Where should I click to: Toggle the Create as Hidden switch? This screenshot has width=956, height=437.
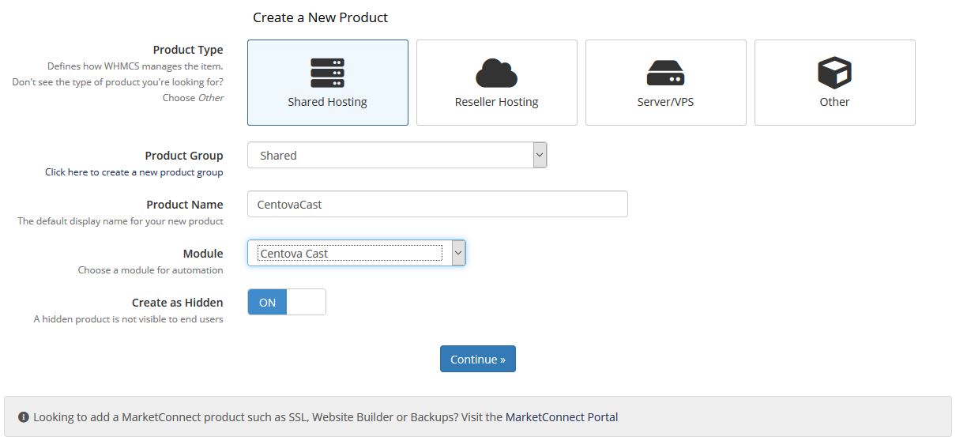pos(287,302)
